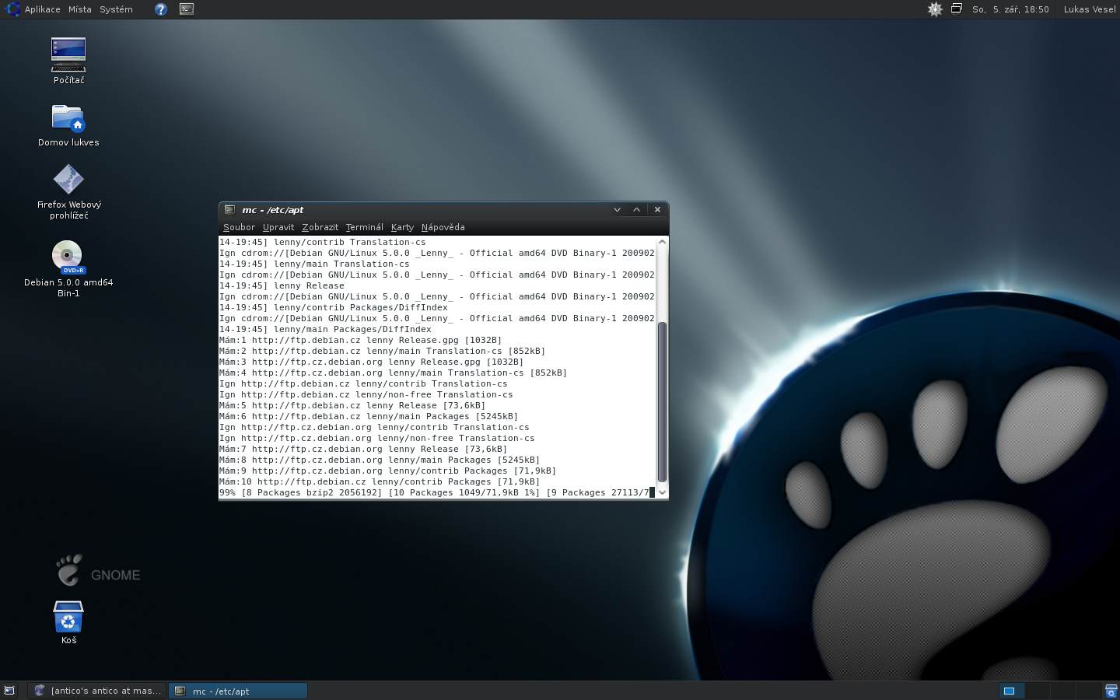Click the clock showing So, 5. zář, 18:50
Image resolution: width=1120 pixels, height=700 pixels.
tap(1010, 9)
